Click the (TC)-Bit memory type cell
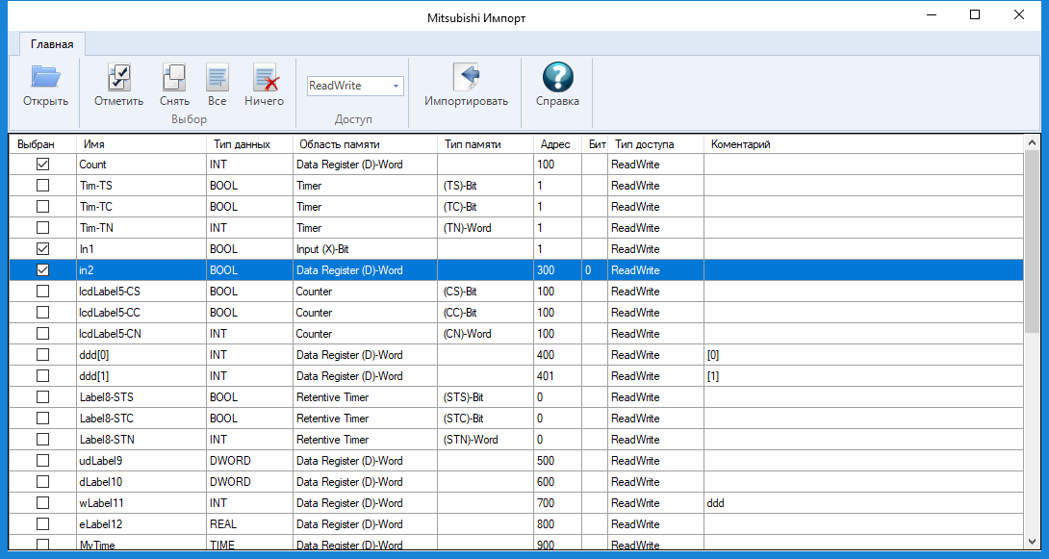 click(486, 207)
